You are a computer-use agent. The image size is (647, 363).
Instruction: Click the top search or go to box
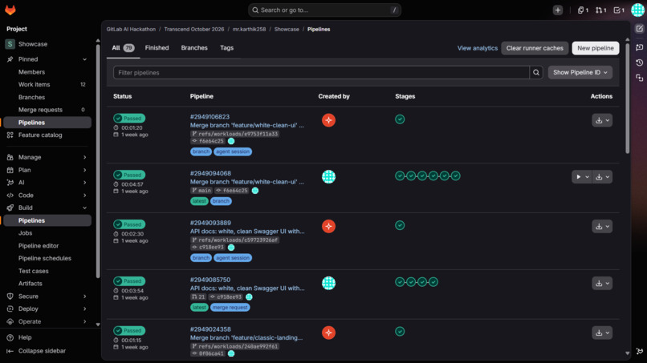[x=324, y=10]
